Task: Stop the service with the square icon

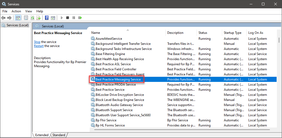Action: pos(68,18)
